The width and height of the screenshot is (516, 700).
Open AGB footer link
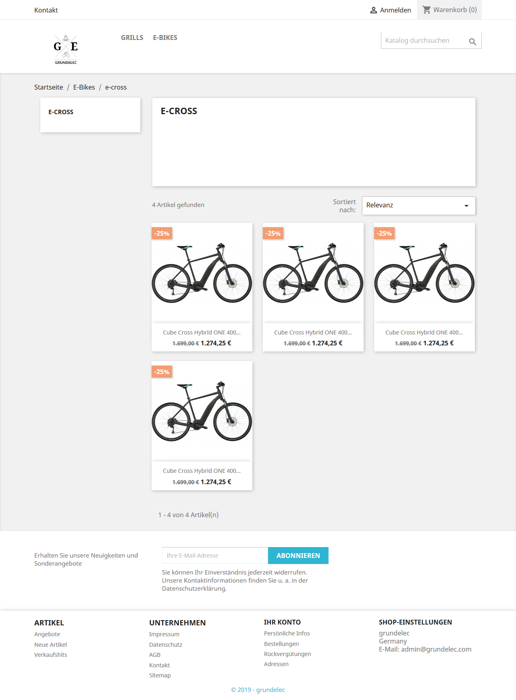click(155, 655)
